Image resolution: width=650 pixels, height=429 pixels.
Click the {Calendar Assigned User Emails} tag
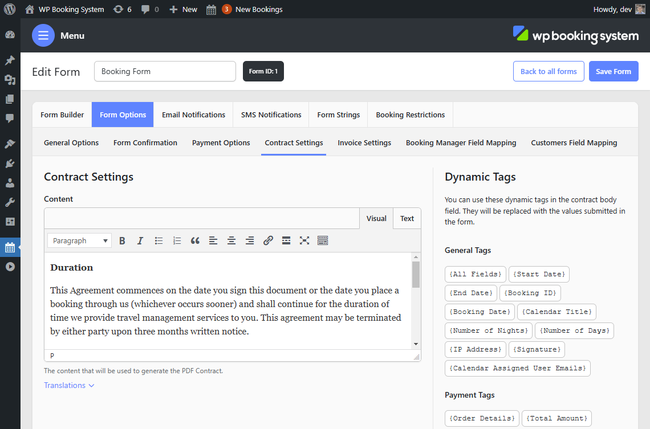click(517, 368)
